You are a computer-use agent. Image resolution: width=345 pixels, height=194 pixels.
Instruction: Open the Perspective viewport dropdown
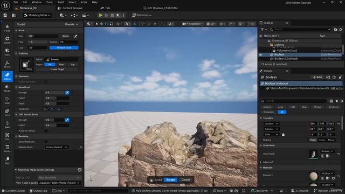(x=192, y=24)
